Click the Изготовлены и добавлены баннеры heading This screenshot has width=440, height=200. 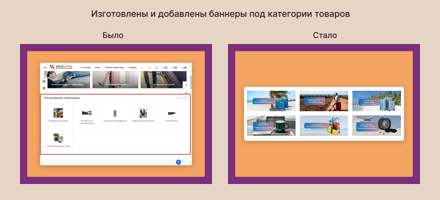pos(220,14)
